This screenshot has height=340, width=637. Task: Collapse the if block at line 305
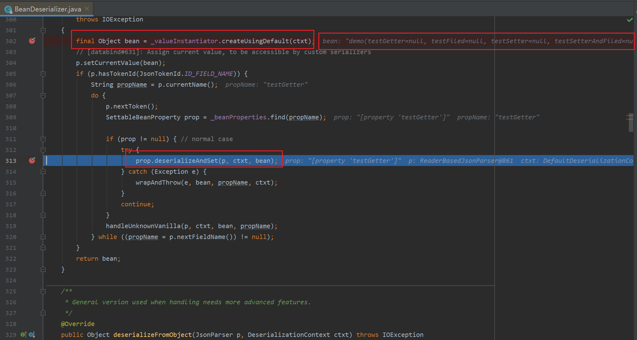43,74
